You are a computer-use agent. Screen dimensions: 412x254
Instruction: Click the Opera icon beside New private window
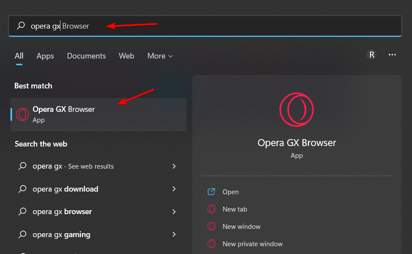pos(212,244)
